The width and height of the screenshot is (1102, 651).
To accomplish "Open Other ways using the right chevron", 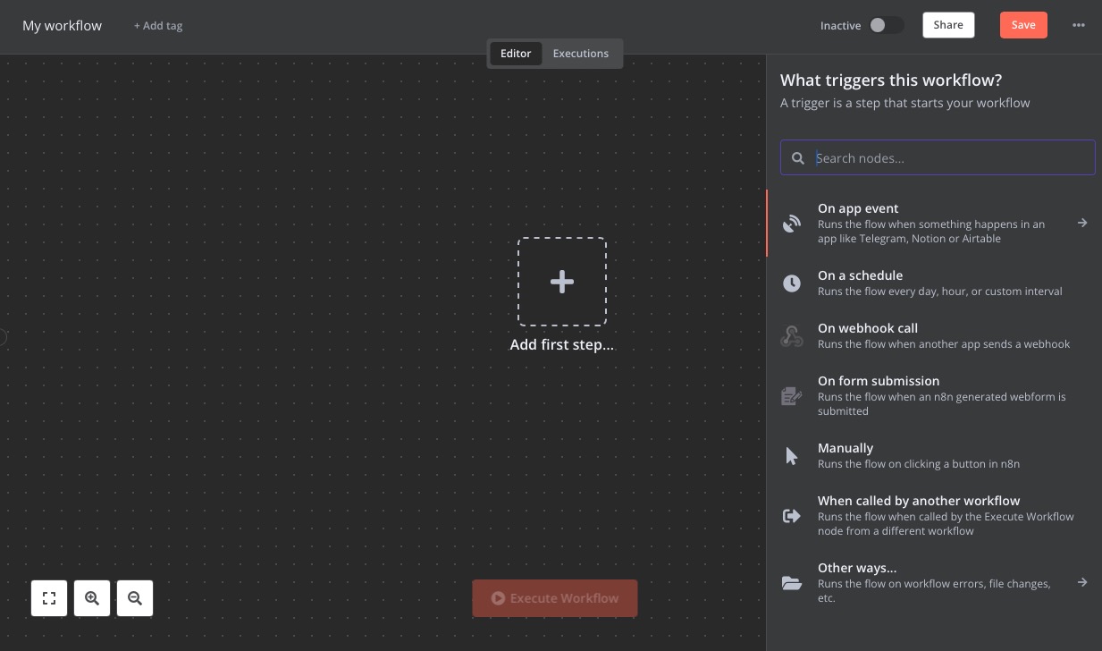I will point(1082,582).
